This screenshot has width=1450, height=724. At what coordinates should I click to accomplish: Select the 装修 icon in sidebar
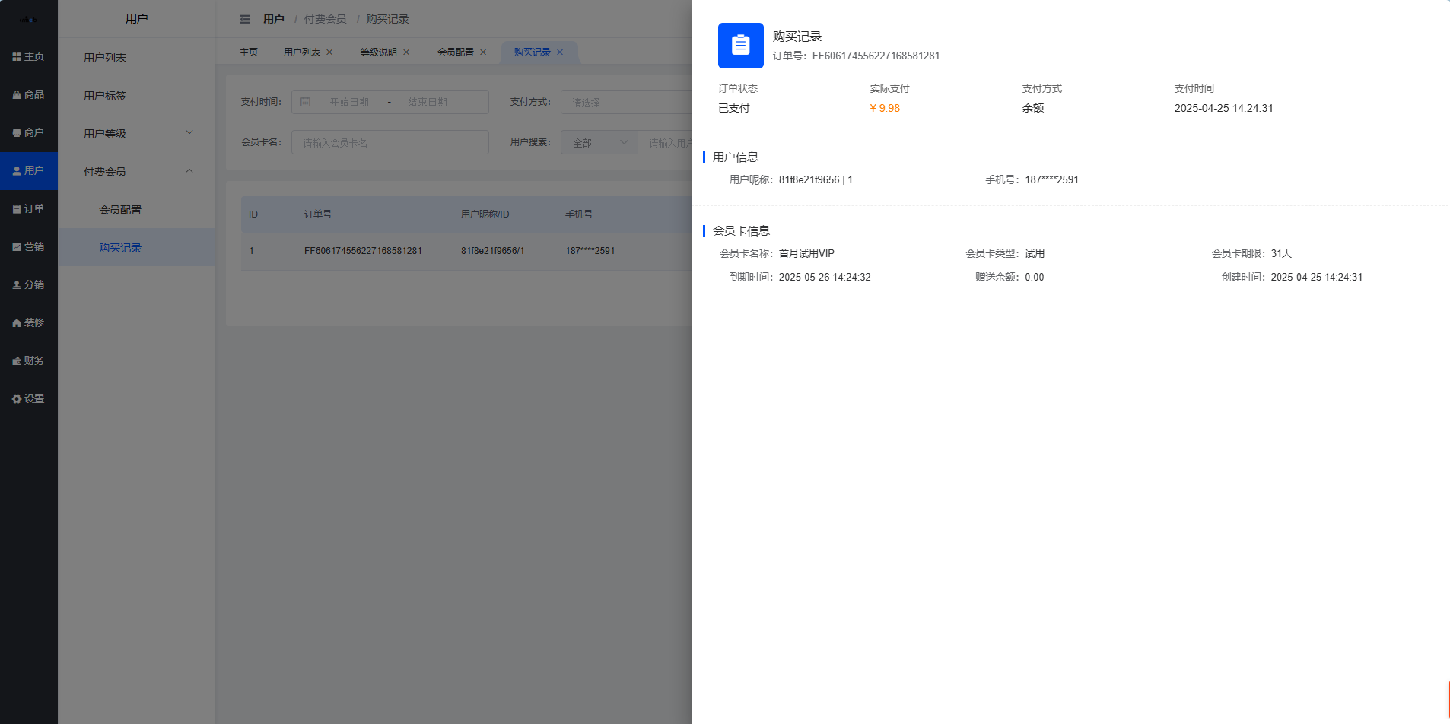pos(29,322)
